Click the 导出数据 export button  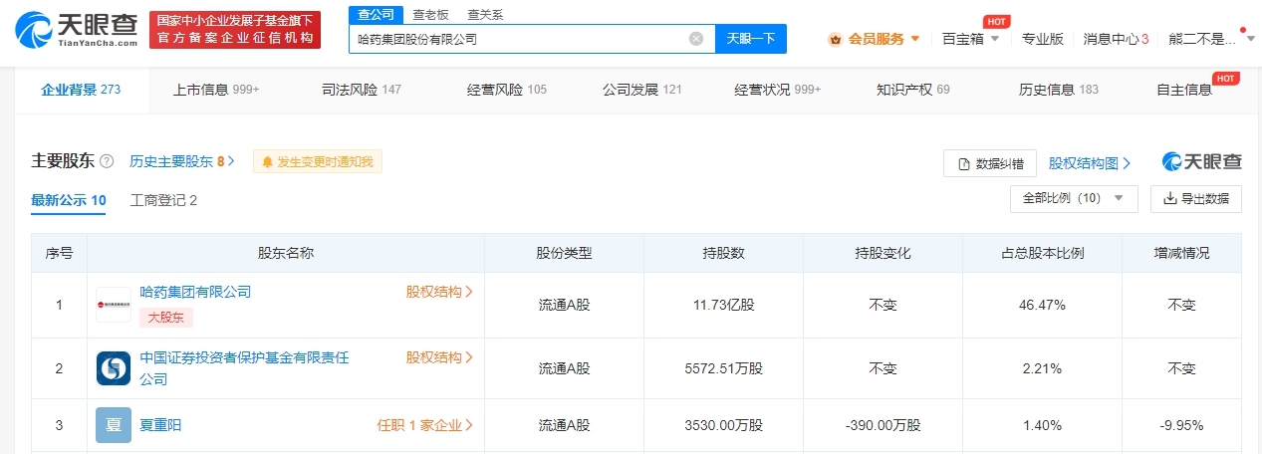pos(1196,198)
